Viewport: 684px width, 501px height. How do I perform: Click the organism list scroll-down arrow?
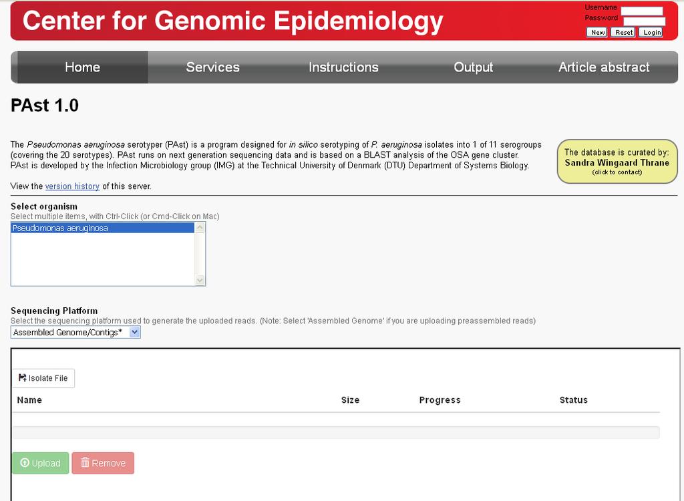(x=200, y=280)
